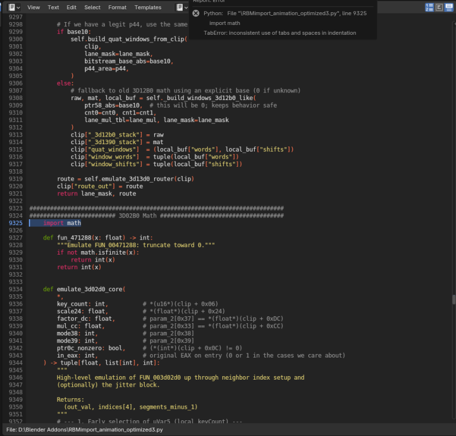Click the vertical scrollbar handle
Viewport: 456px width, 436px height.
pos(454,299)
